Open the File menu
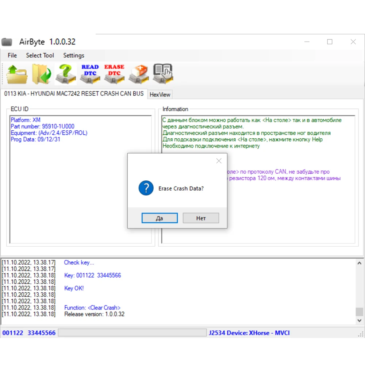Screen dimensions: 365x365 click(12, 55)
